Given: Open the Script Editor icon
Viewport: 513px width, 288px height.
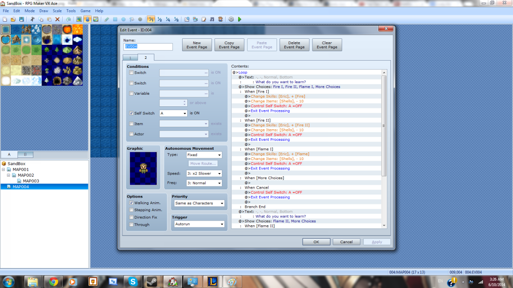Looking at the screenshot, I should 203,19.
